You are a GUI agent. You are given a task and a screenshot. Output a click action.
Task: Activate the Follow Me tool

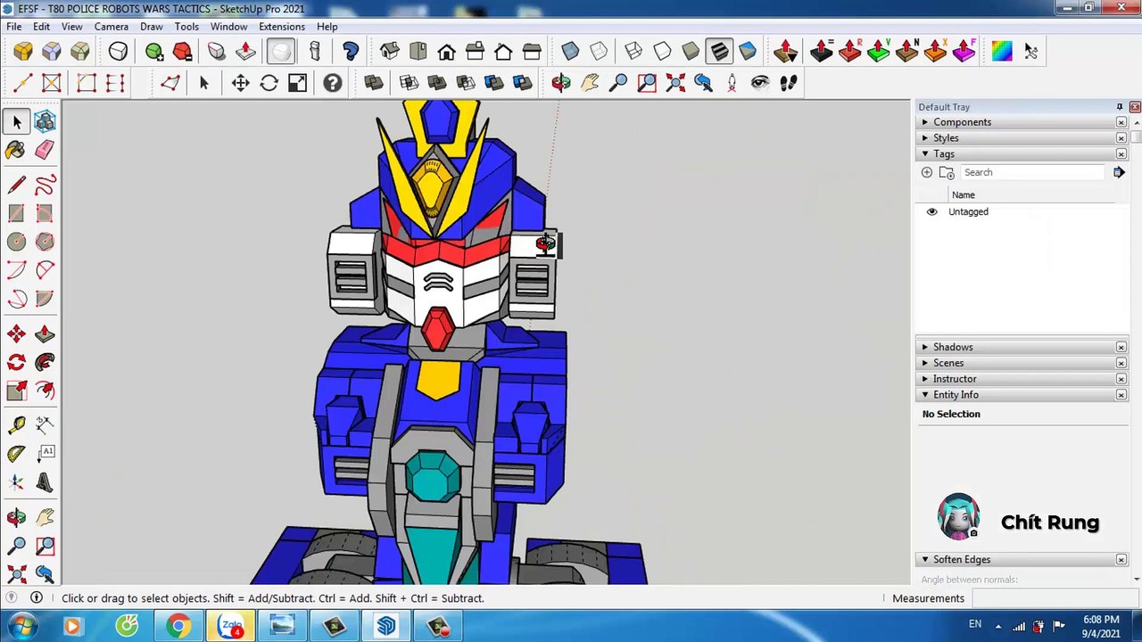tap(45, 362)
